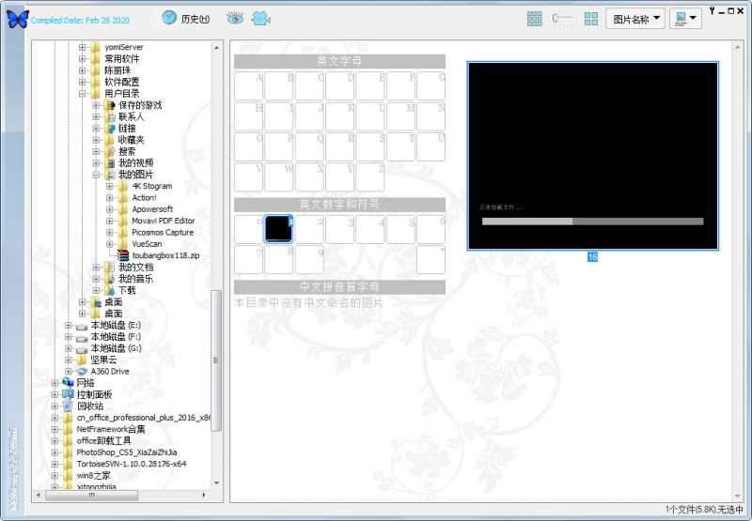Expand the 4K Stogram folder node
The image size is (752, 521).
[x=110, y=186]
